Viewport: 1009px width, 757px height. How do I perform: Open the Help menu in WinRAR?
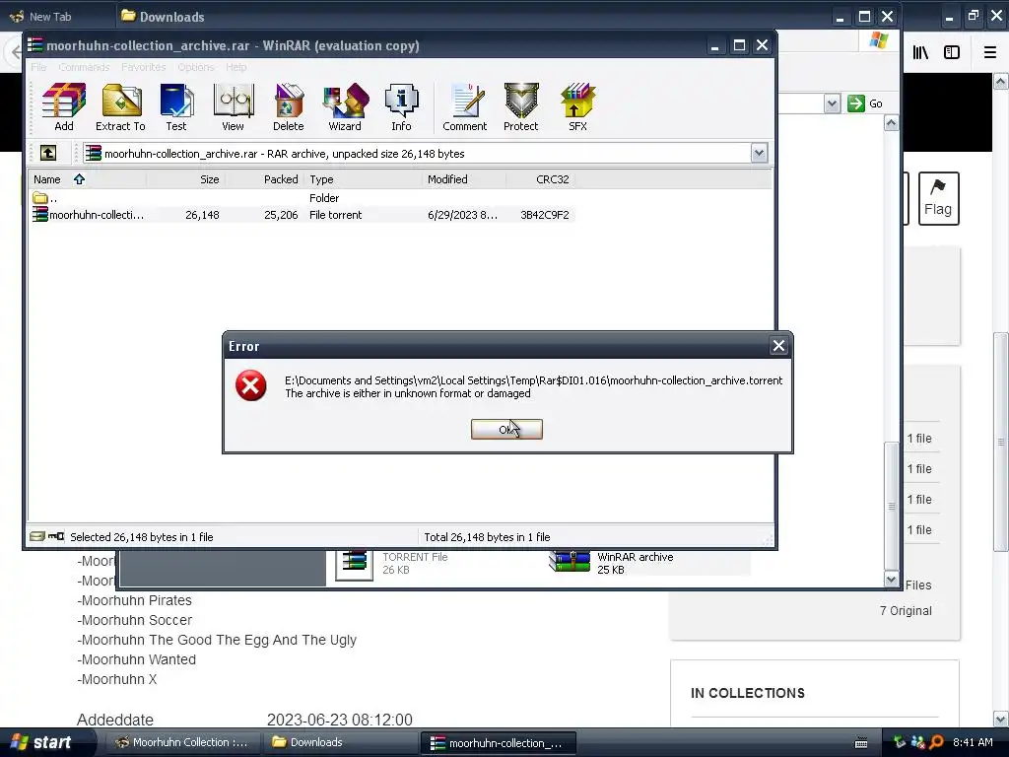[236, 67]
